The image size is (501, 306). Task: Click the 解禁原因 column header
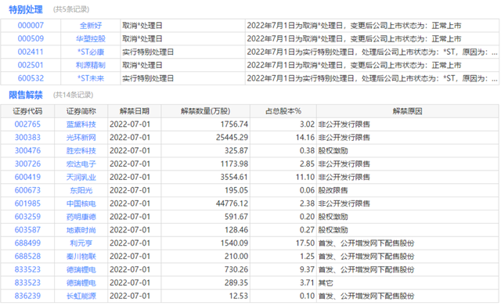pyautogui.click(x=407, y=111)
